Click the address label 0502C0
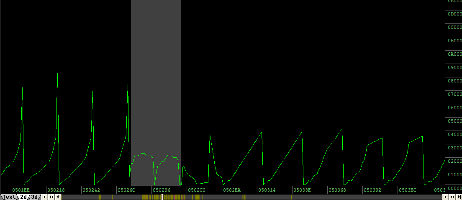The width and height of the screenshot is (462, 200). click(197, 190)
